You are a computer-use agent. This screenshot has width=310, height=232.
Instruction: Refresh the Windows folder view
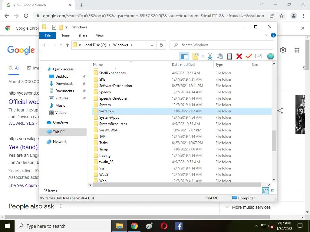point(161,45)
